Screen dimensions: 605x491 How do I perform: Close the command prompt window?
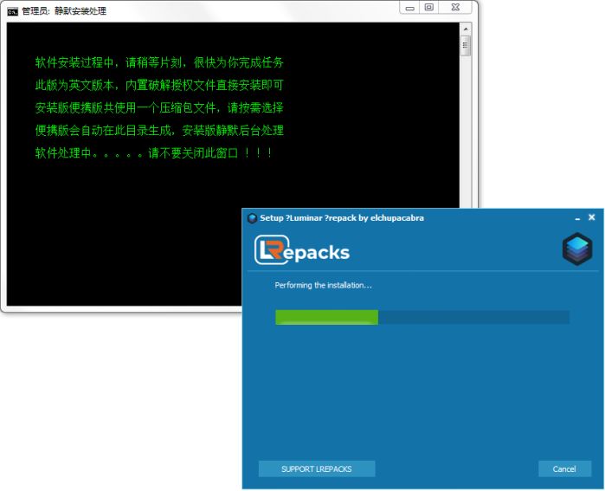(455, 7)
